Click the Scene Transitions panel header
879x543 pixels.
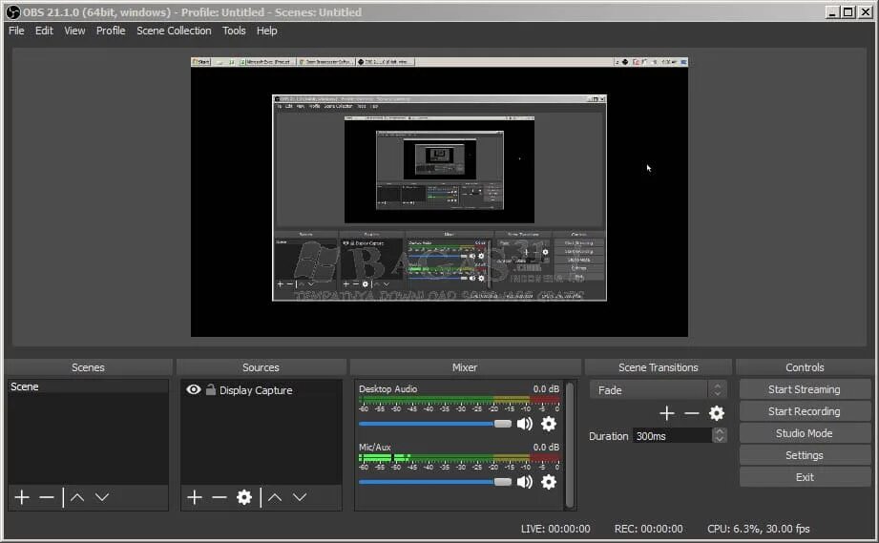[x=659, y=367]
